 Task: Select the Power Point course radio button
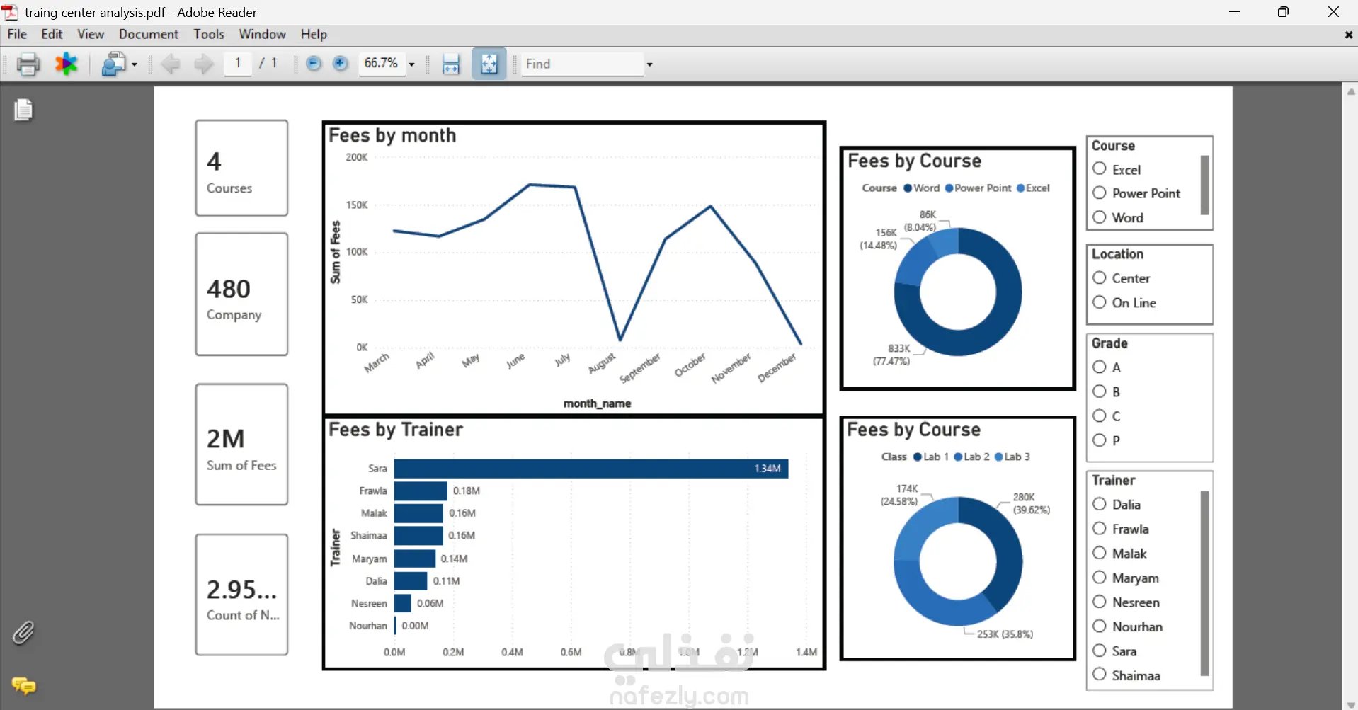[x=1100, y=193]
